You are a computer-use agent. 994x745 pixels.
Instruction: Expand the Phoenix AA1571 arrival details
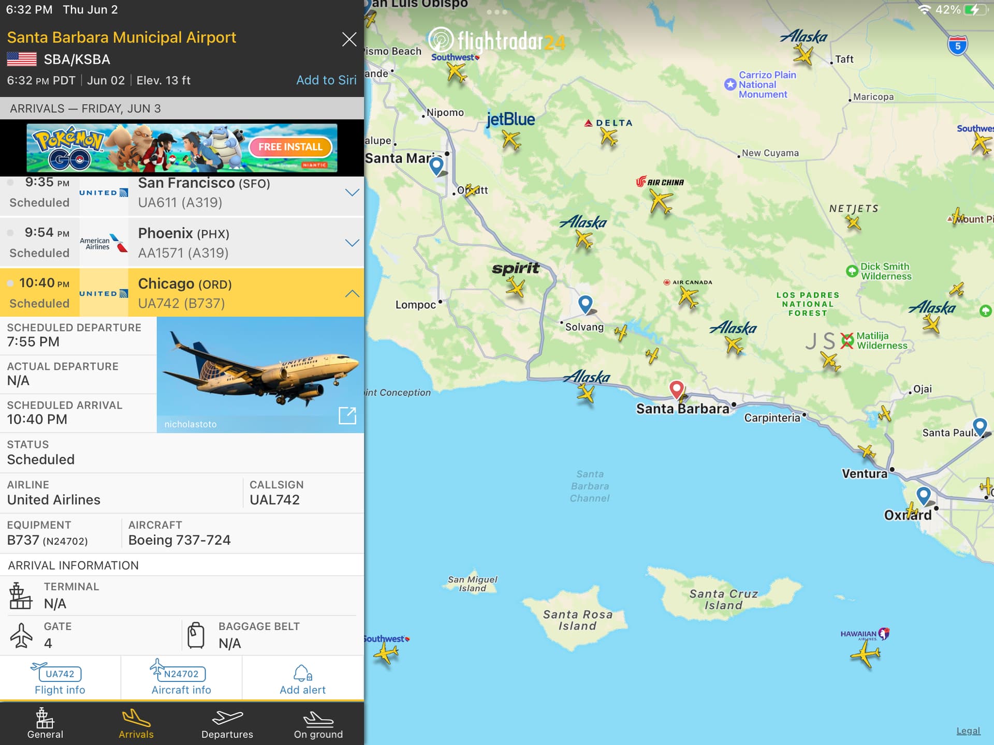pos(352,243)
